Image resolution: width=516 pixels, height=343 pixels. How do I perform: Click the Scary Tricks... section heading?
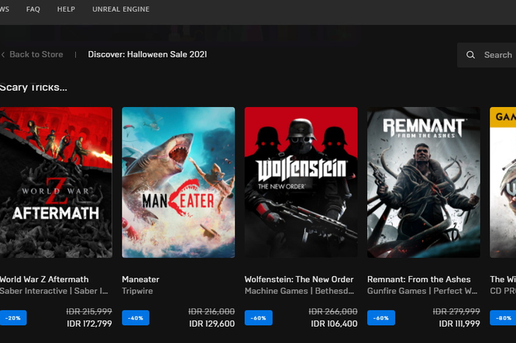(33, 87)
